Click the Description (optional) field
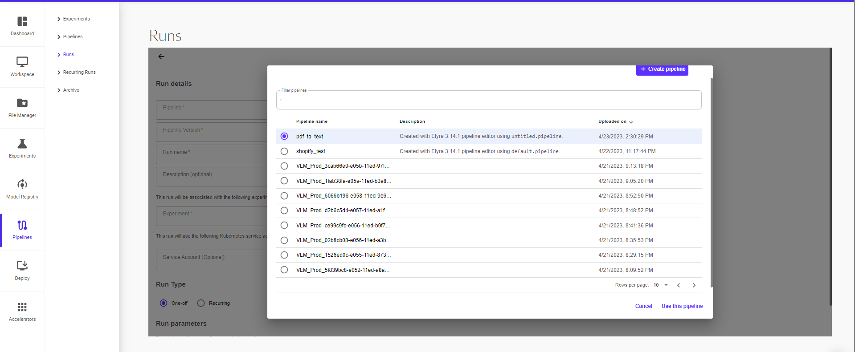This screenshot has height=352, width=855. click(212, 176)
